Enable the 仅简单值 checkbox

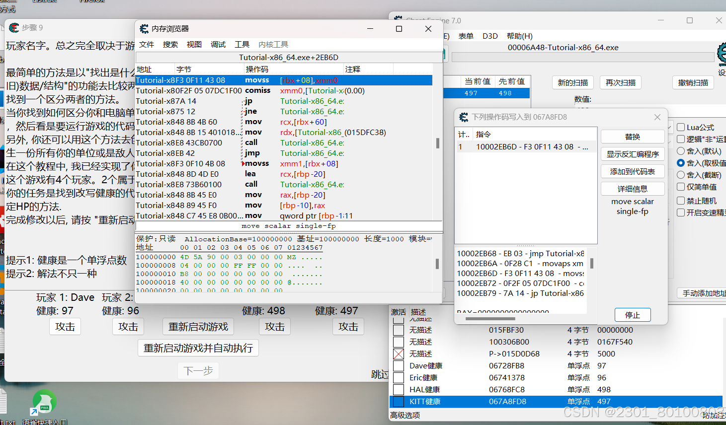[681, 187]
